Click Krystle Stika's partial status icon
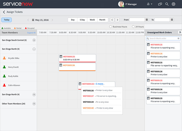182x131 pixels. (x=4, y=58)
